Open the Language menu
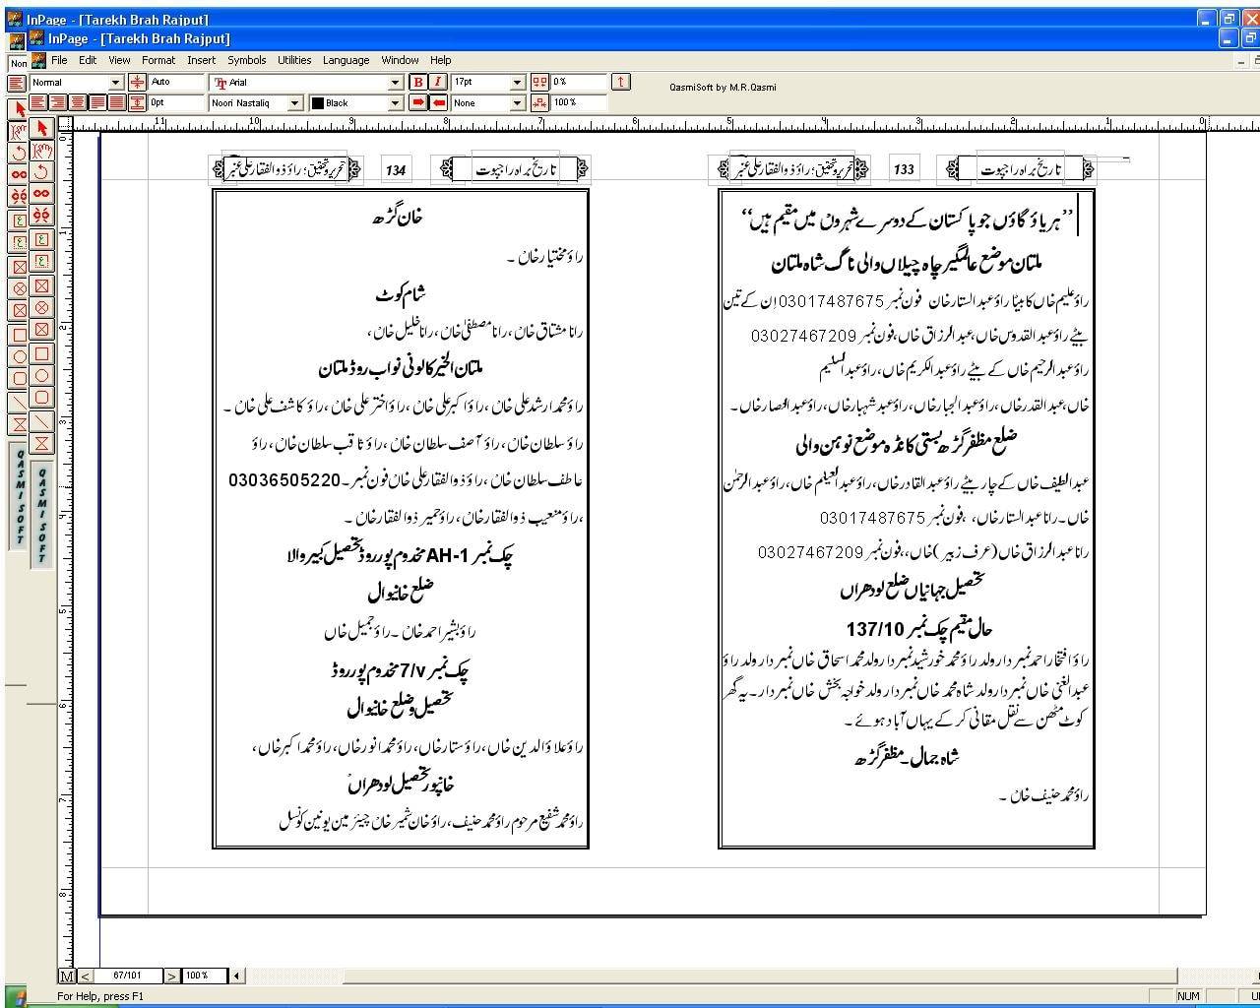 346,60
